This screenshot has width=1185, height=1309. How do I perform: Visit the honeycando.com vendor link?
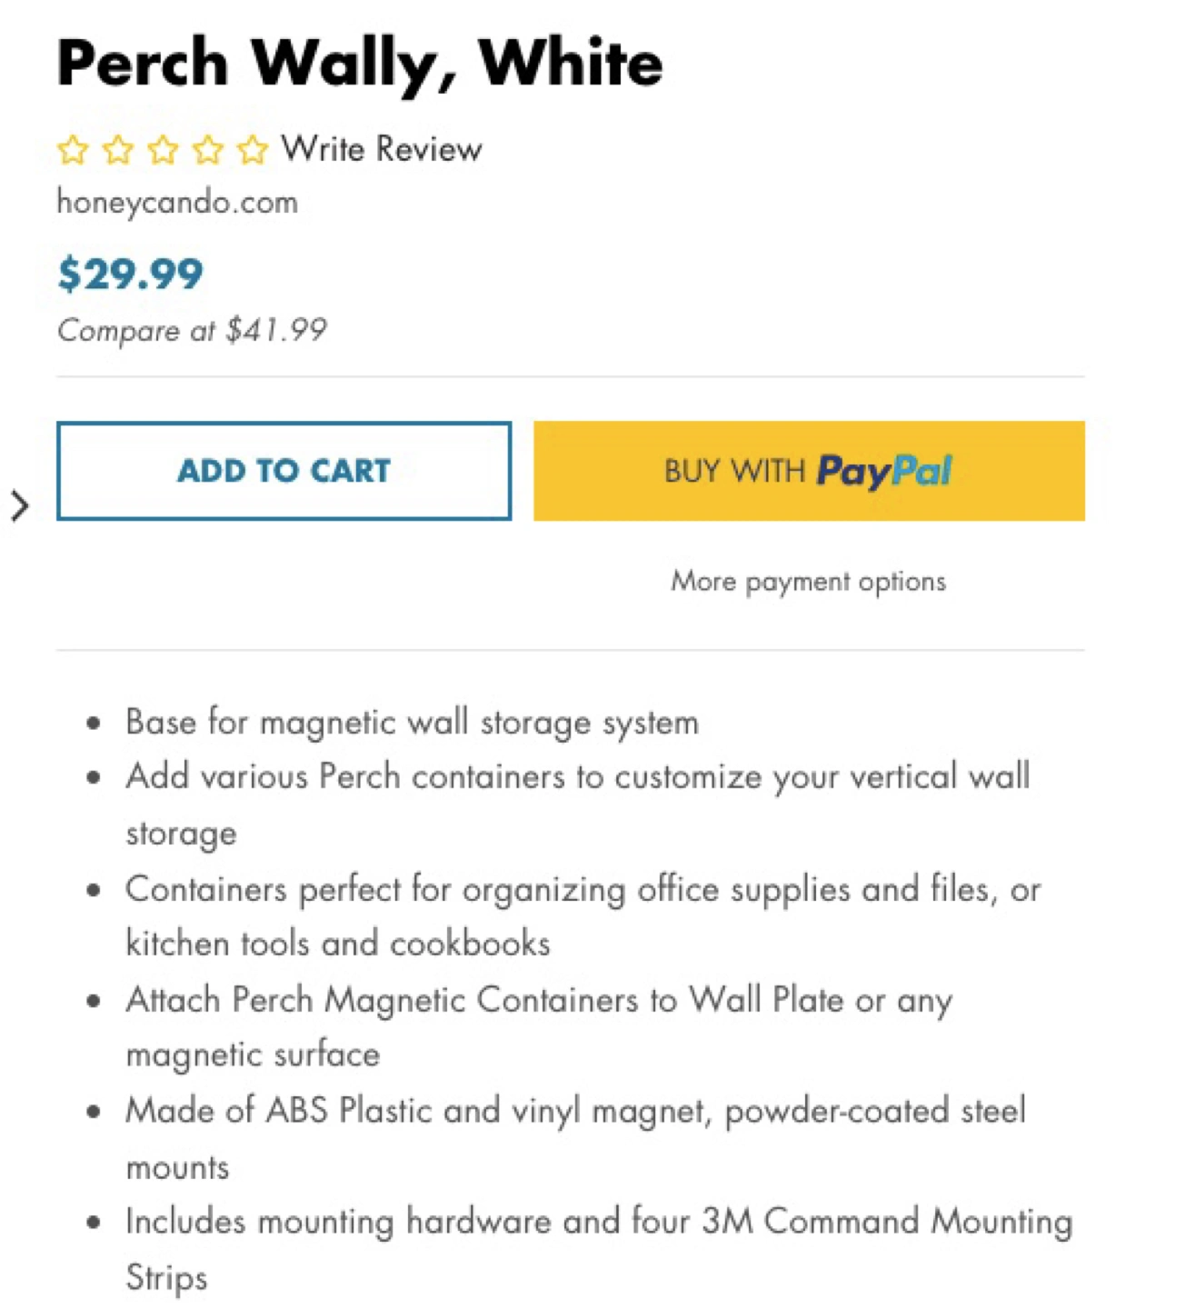[x=177, y=202]
